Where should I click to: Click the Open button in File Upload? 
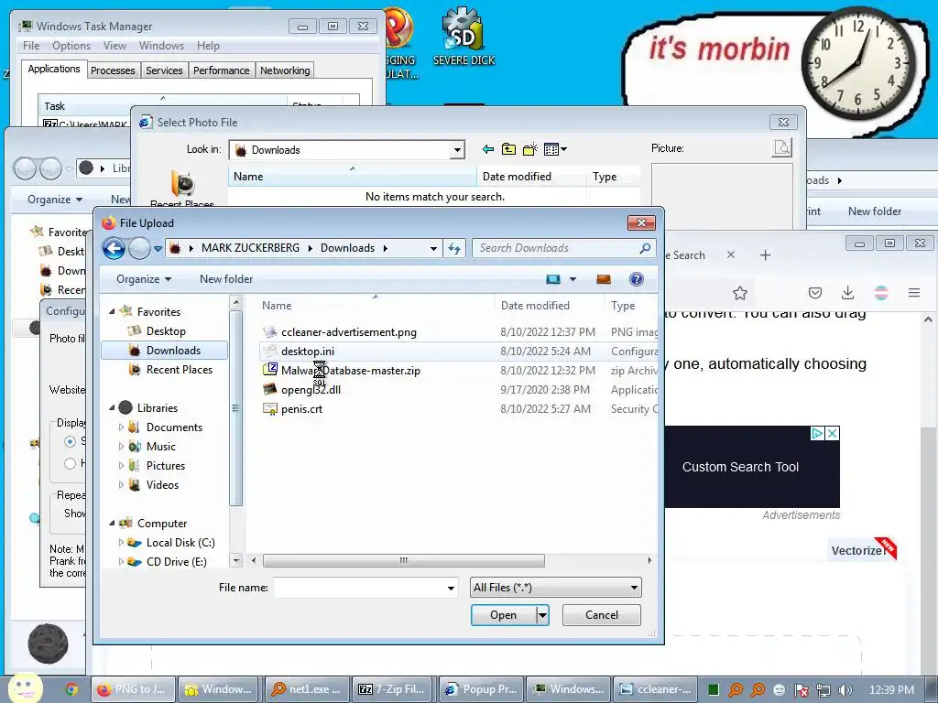(503, 615)
